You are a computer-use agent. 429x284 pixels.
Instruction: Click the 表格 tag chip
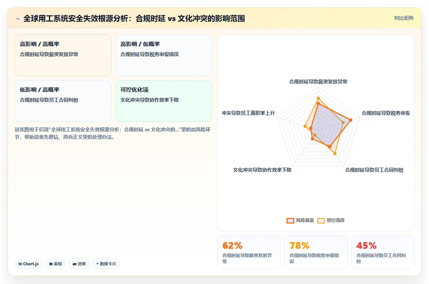click(55, 264)
